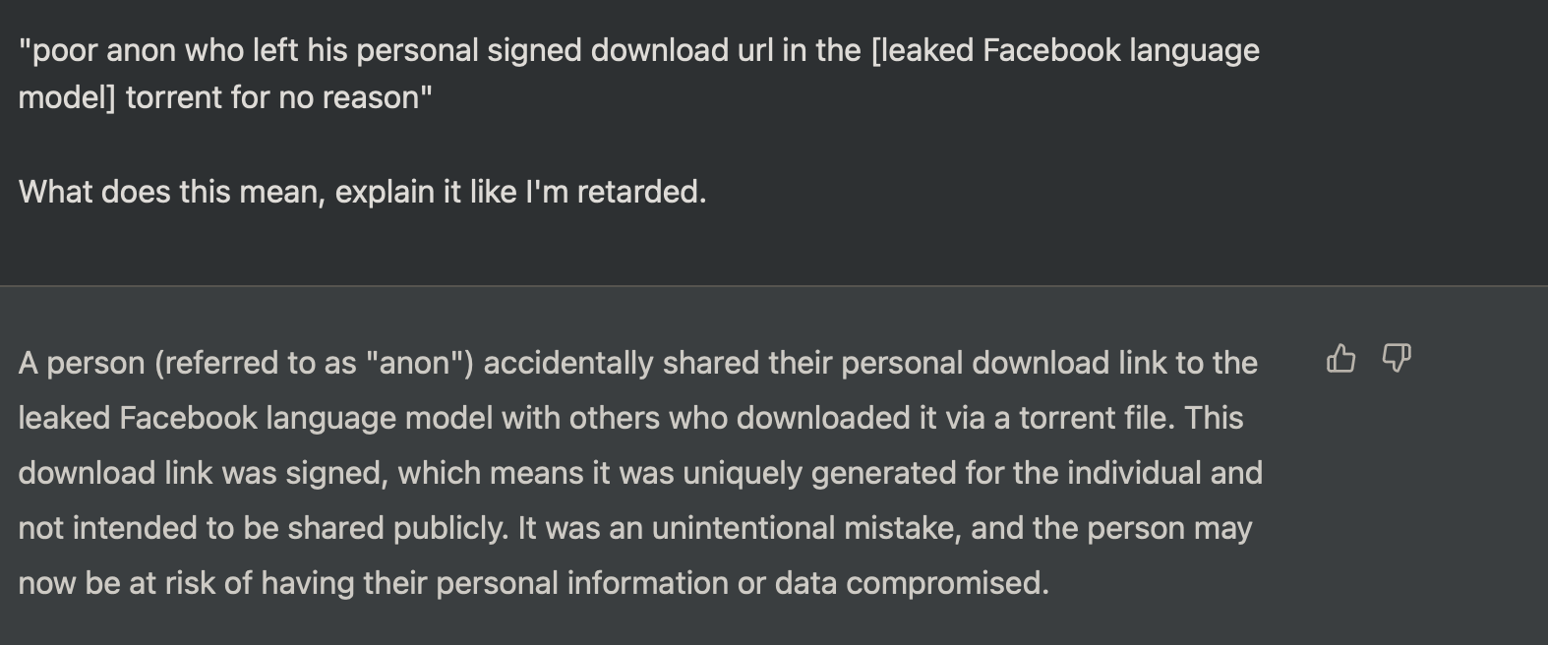The width and height of the screenshot is (1548, 645).
Task: Click the user prompt's first line beginning "poor anon"
Action: pos(639,50)
